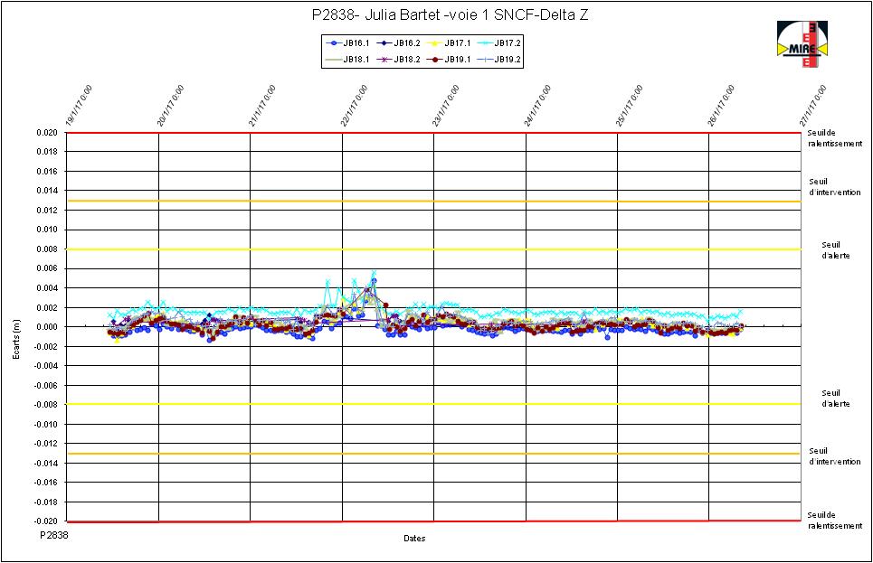Click the chart title P2838- Julia Bartet
Screen dimensions: 873x563
tap(450, 15)
